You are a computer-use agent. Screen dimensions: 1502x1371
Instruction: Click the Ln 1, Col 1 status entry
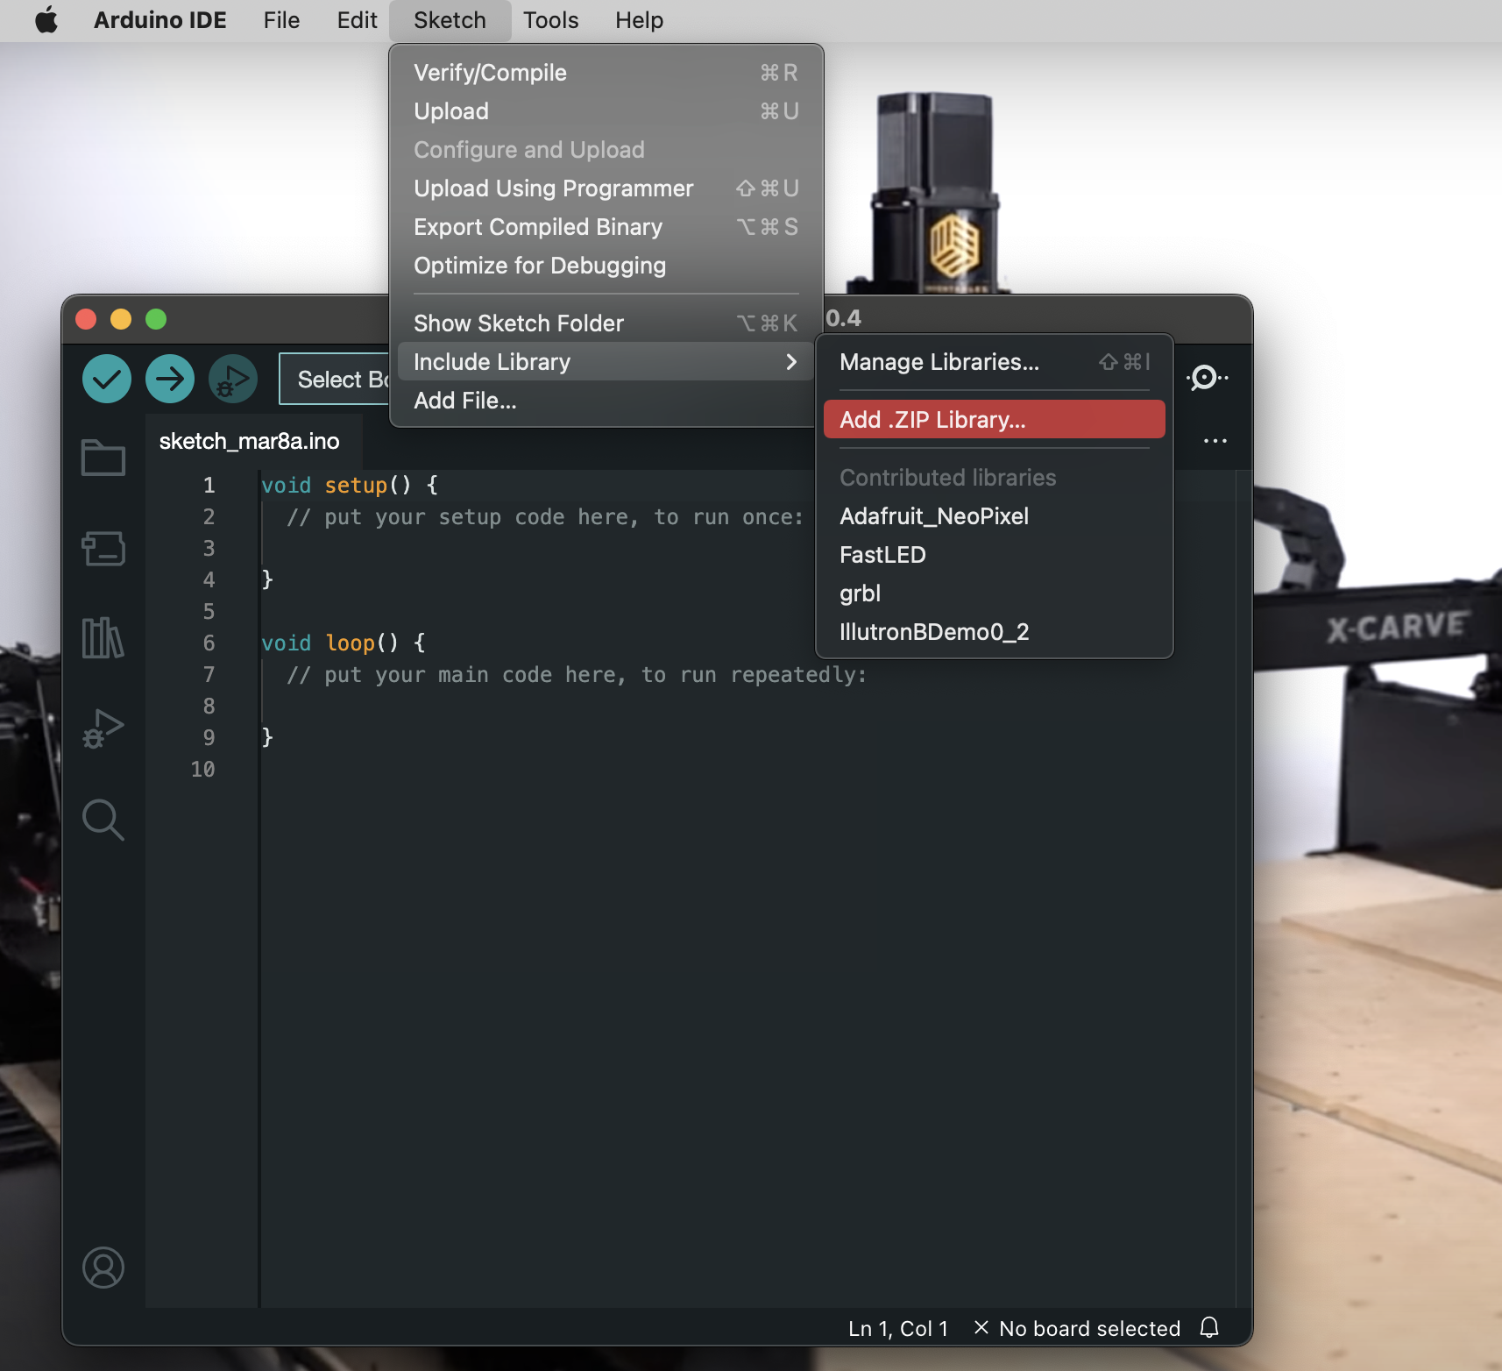click(898, 1329)
